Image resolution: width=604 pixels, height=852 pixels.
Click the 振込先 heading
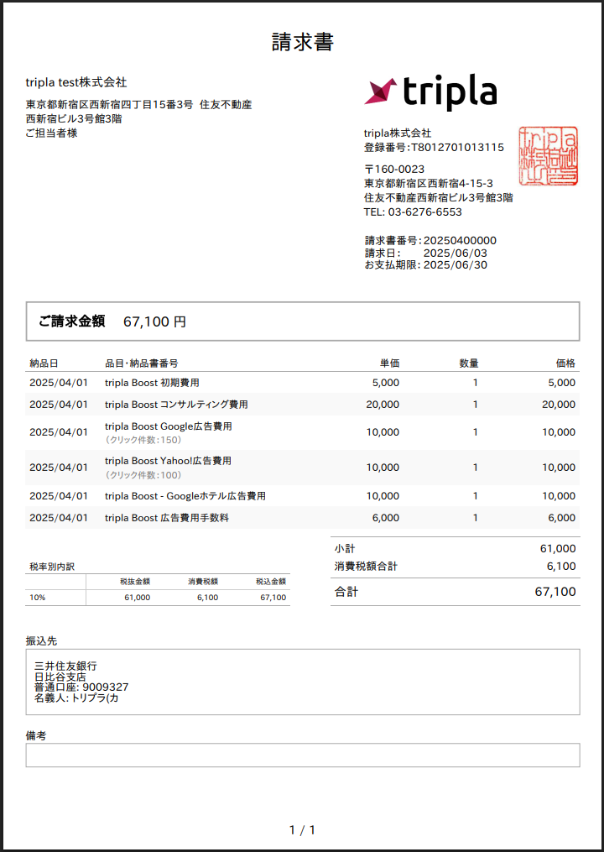pyautogui.click(x=41, y=641)
